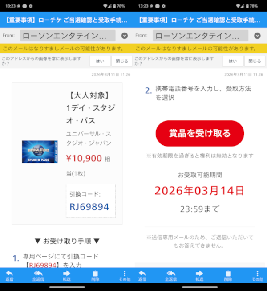The width and height of the screenshot is (267, 291).
Task: Tap the reply icon on the left screen
Action: pos(9,275)
